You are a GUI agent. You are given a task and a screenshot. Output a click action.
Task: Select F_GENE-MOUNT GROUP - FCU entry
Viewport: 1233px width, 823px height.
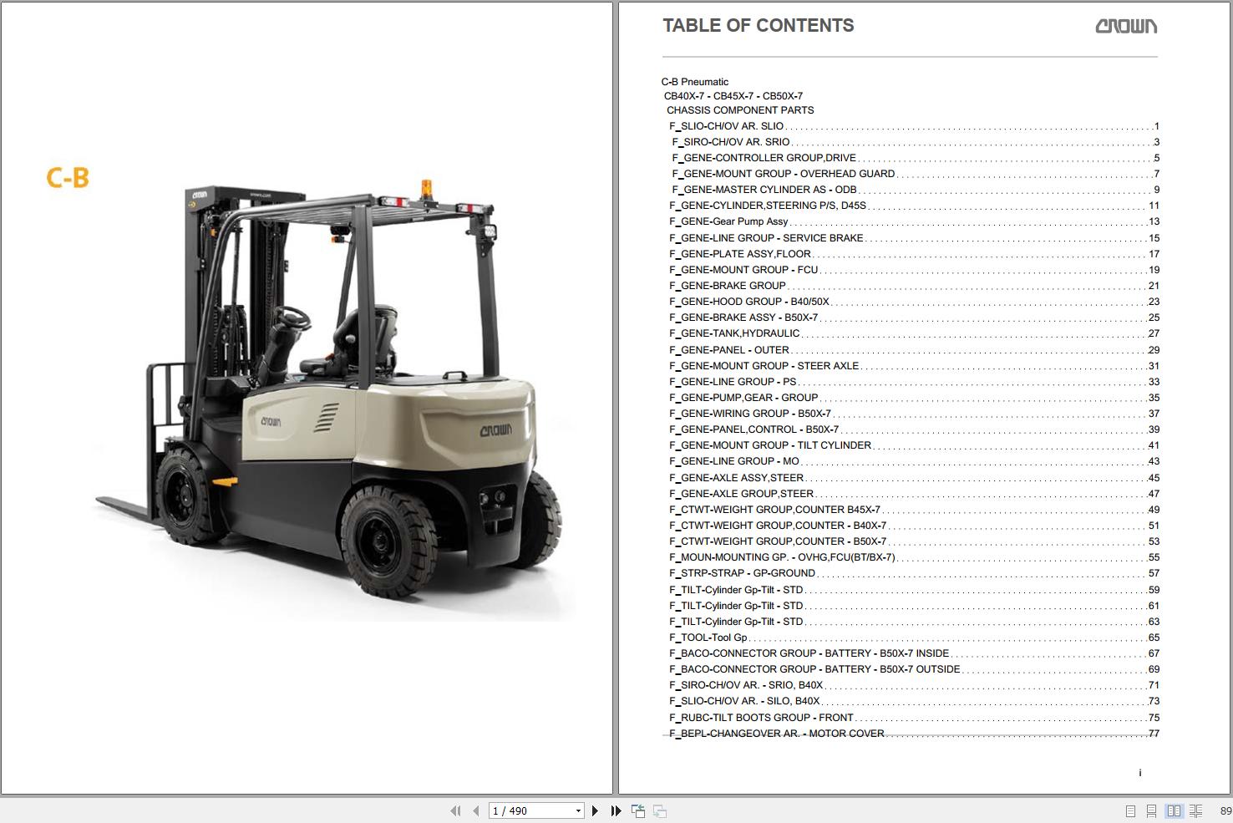[914, 270]
